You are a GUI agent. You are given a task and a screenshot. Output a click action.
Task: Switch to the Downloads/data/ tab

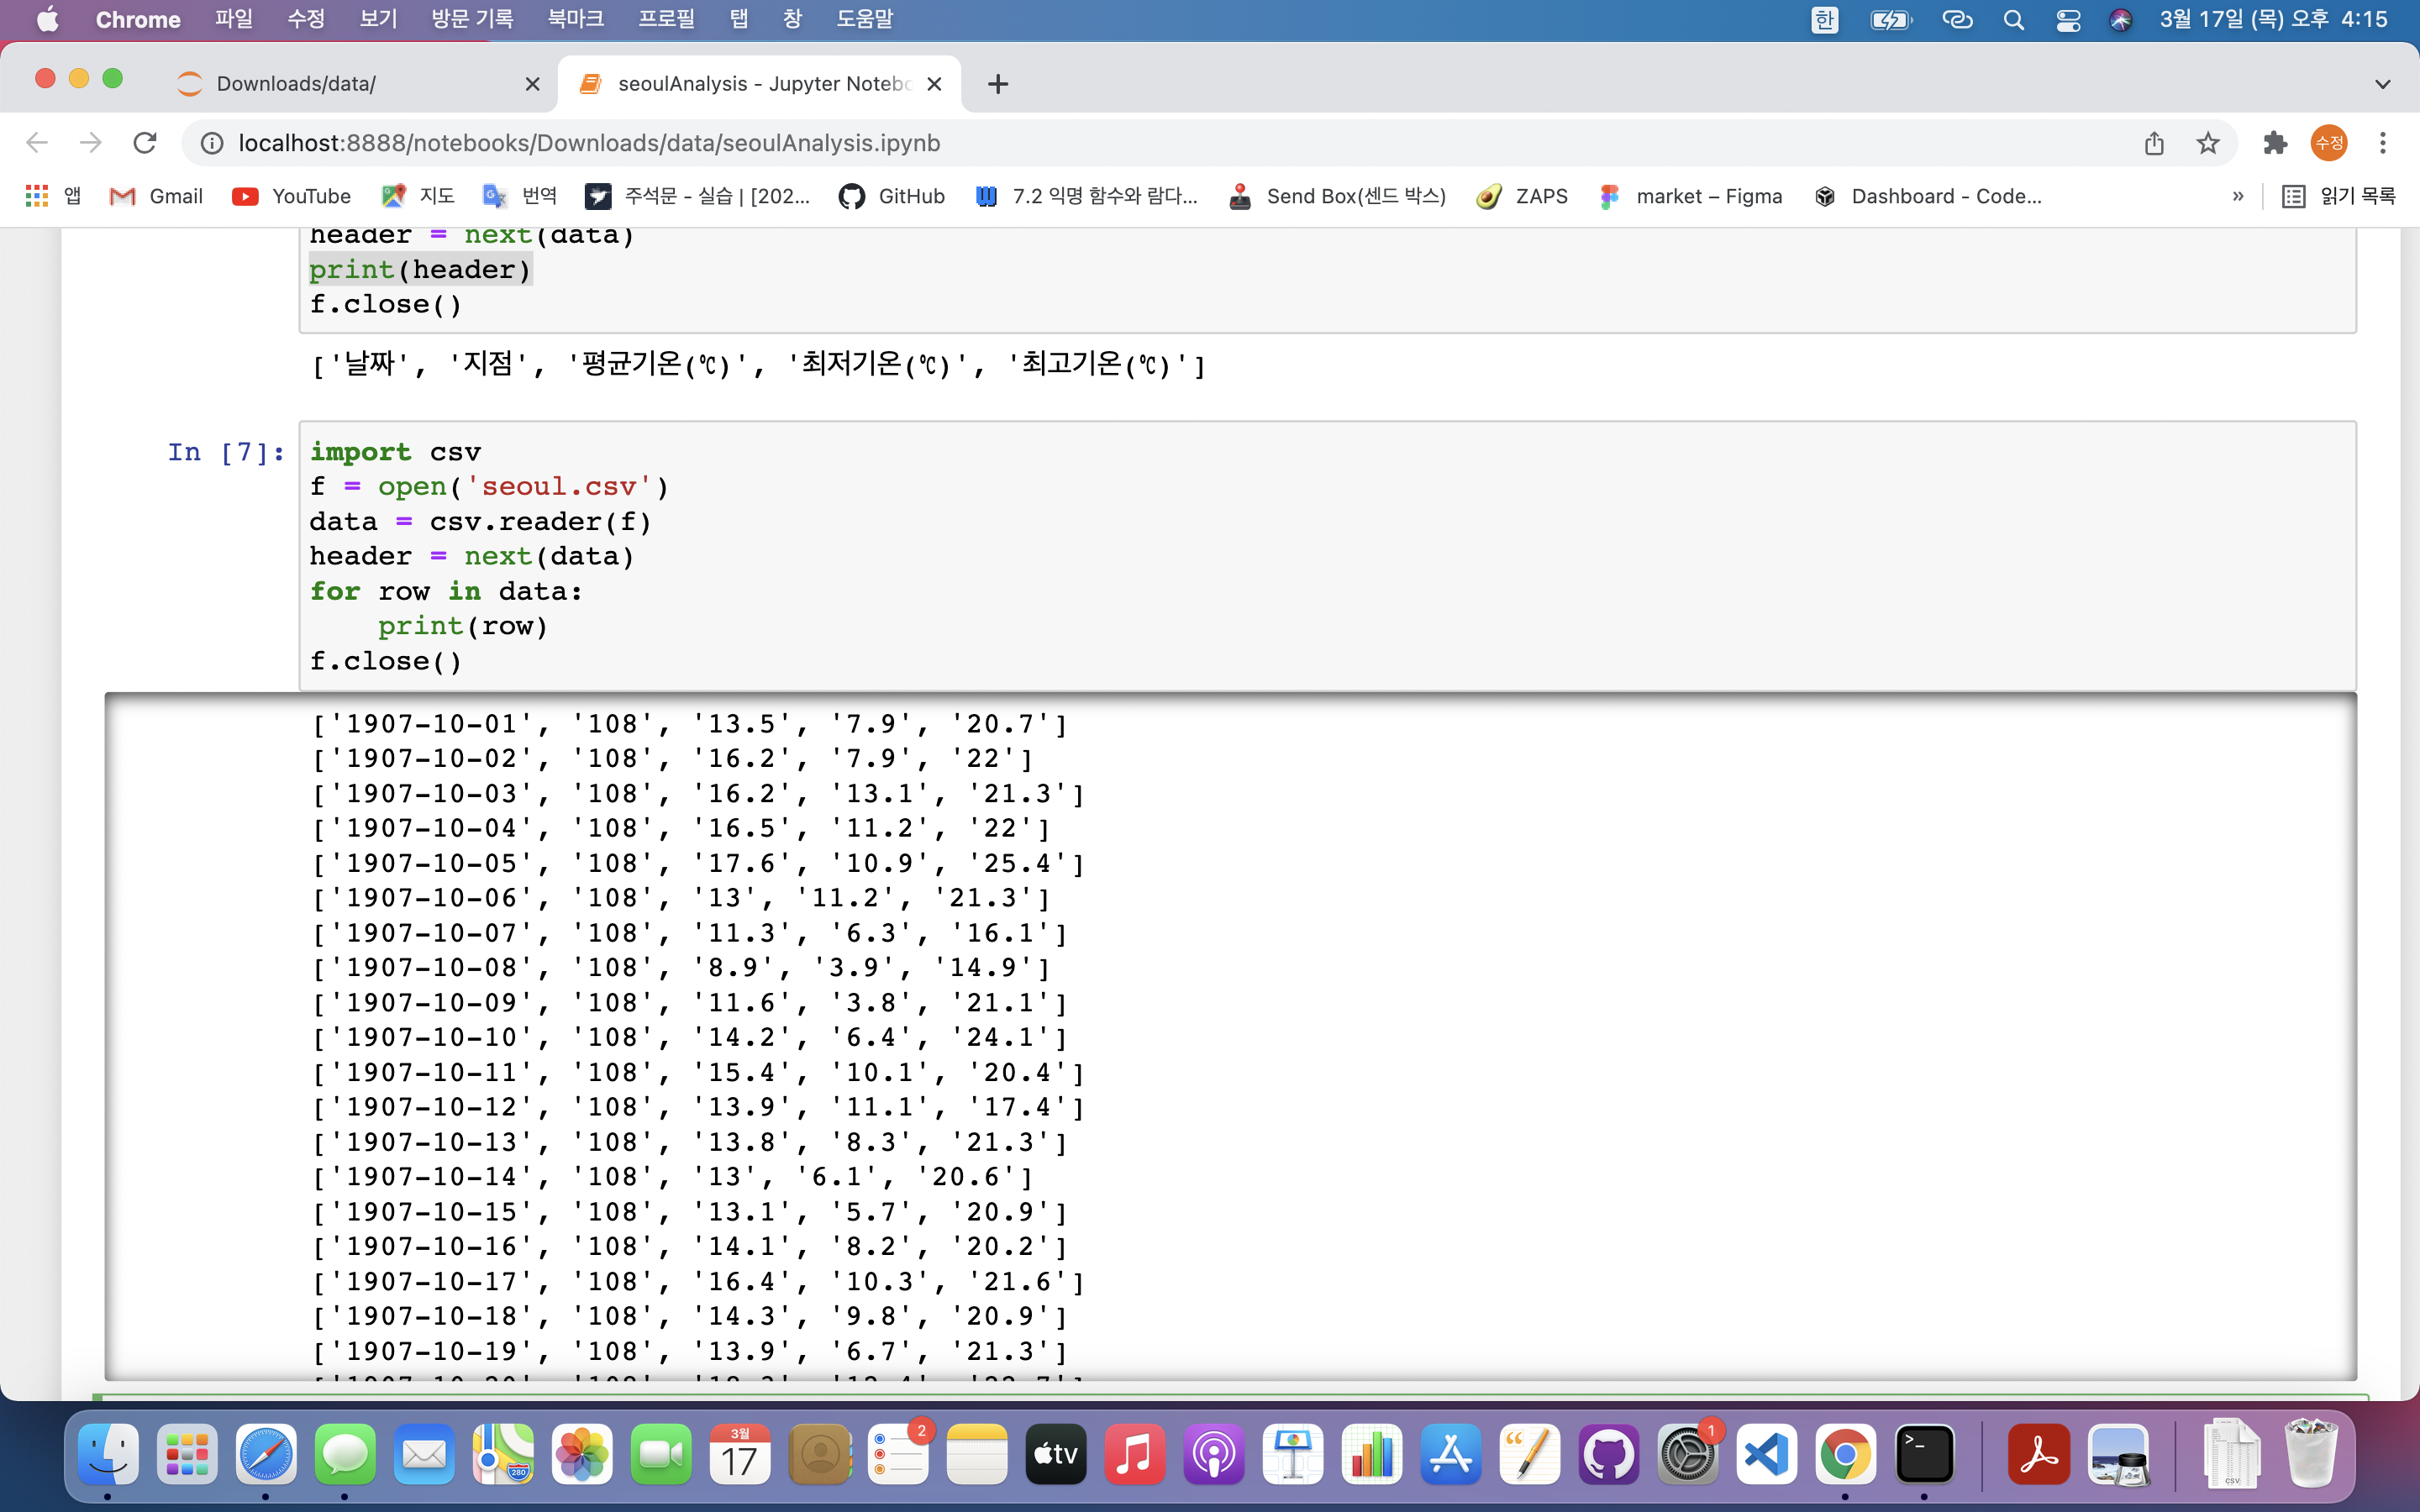coord(296,84)
